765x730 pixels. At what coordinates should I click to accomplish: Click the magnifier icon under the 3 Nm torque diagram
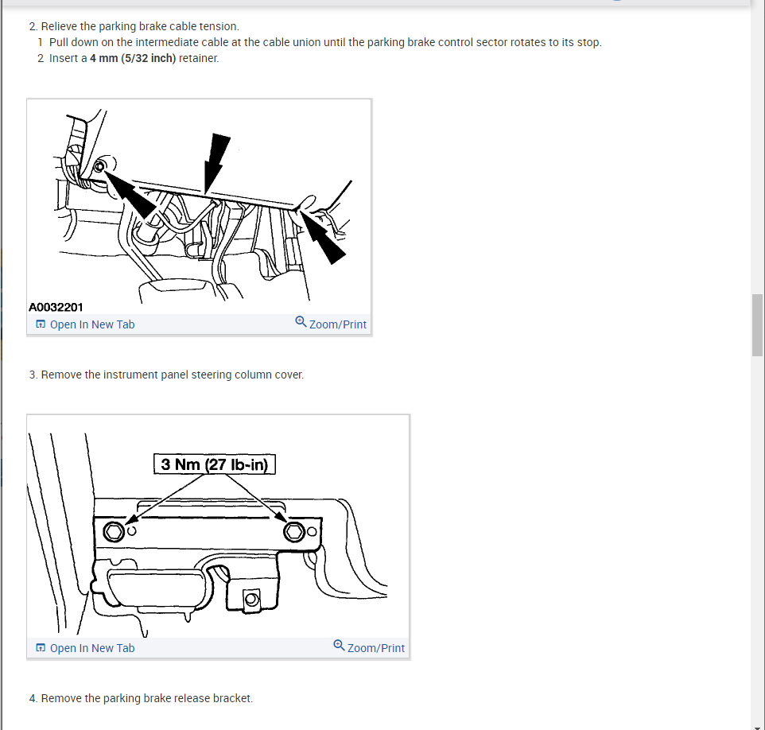click(339, 646)
